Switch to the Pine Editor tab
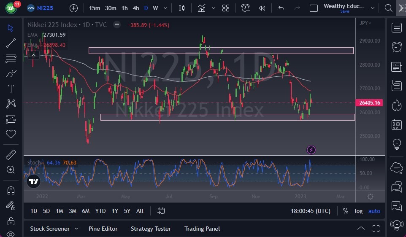406x237 pixels. [103, 229]
